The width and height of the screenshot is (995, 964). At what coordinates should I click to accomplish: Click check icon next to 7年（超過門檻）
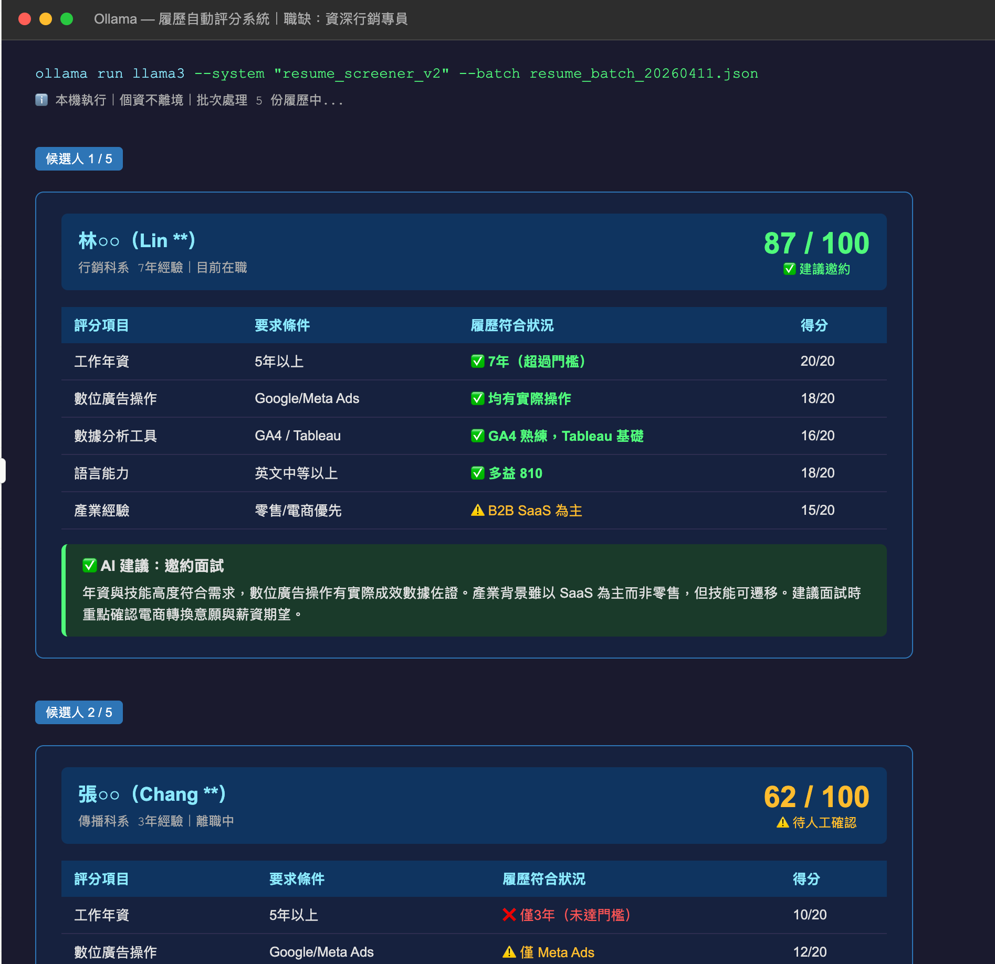477,361
